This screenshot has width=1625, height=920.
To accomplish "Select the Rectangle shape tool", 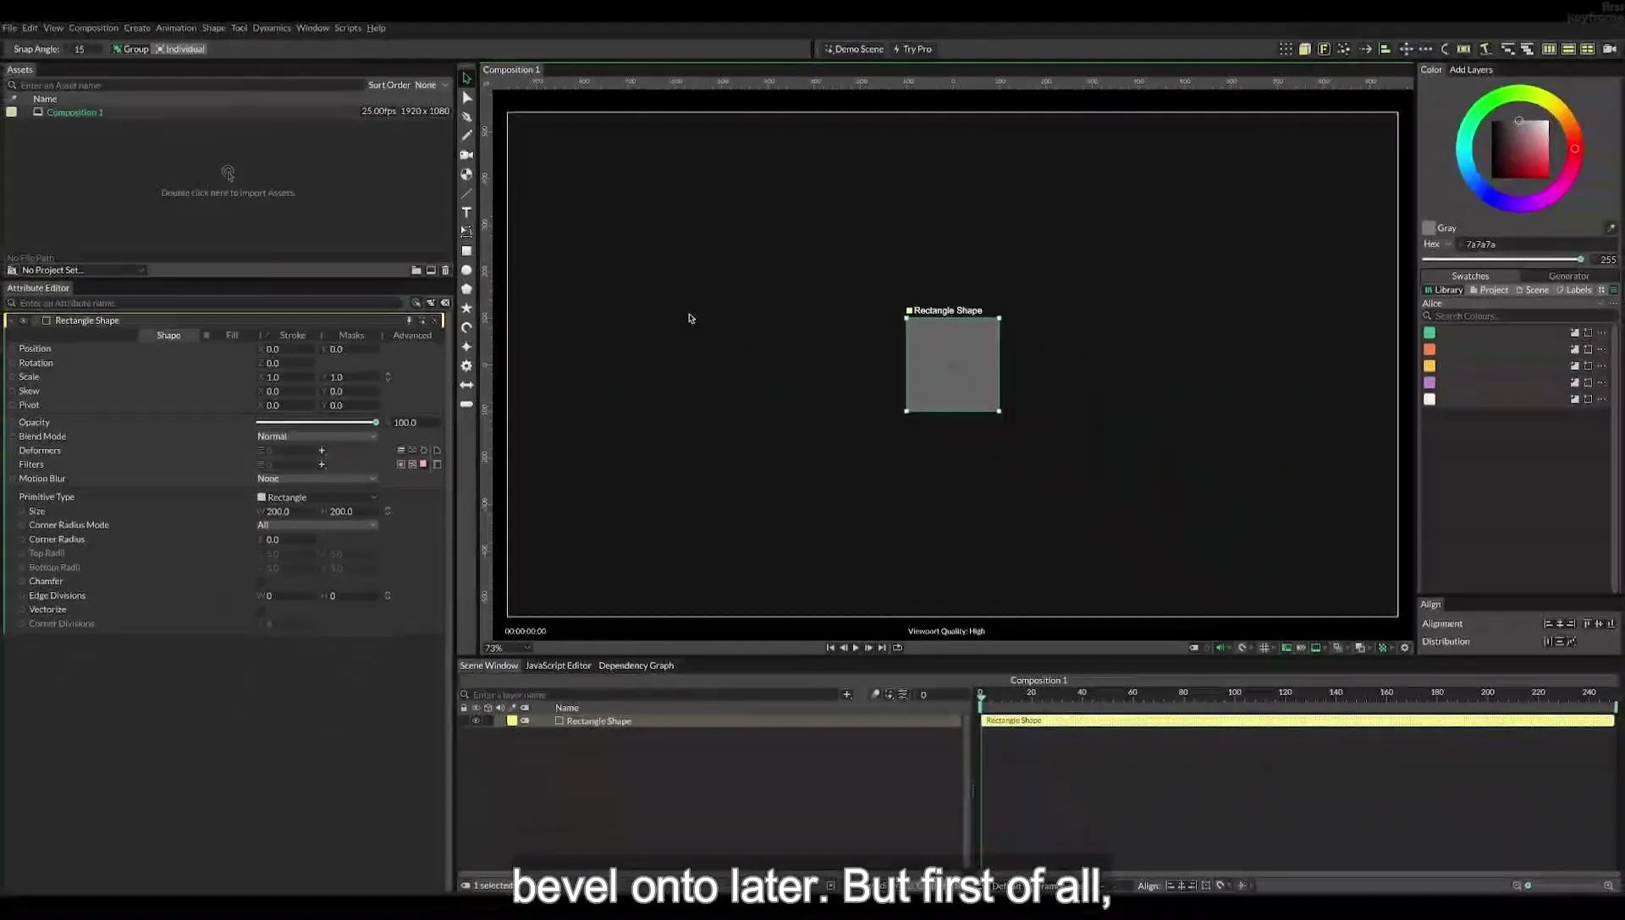I will coord(466,251).
